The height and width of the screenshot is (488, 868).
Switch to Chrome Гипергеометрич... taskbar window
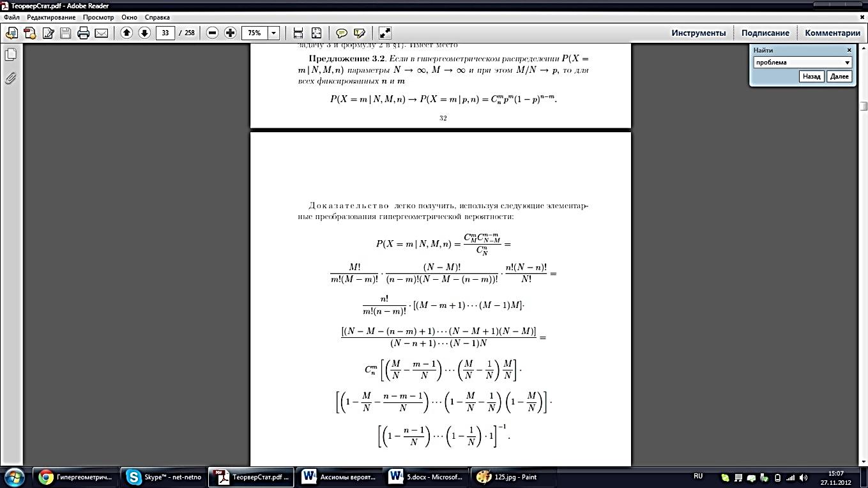point(75,477)
